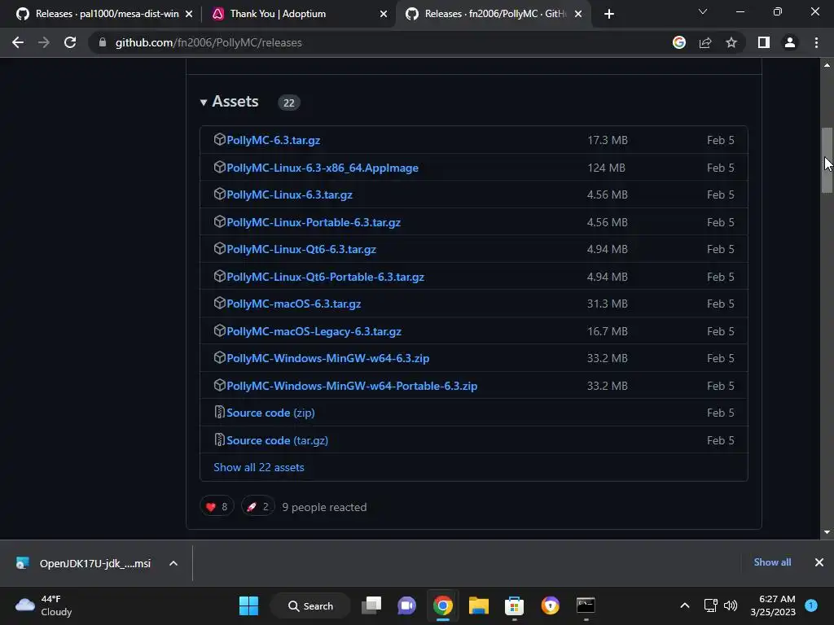Click the address bar URL
The height and width of the screenshot is (625, 834).
click(208, 42)
